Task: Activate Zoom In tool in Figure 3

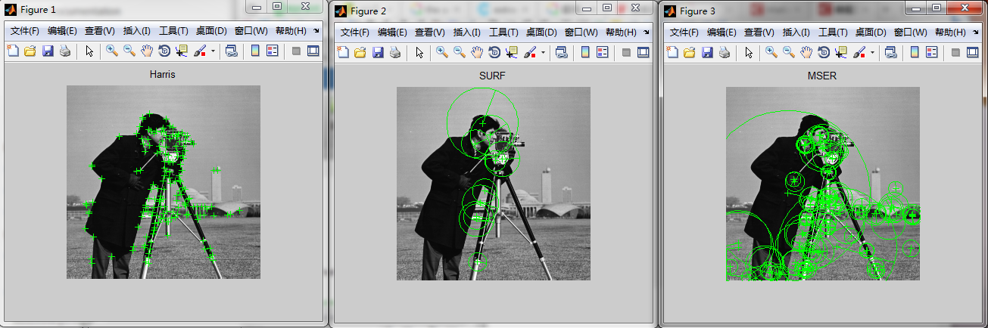Action: 771,52
